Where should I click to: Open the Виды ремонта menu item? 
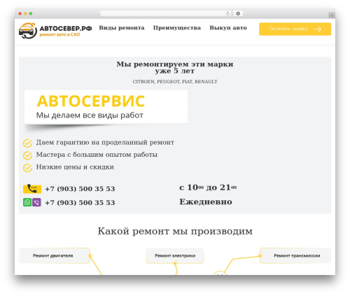[x=122, y=28]
